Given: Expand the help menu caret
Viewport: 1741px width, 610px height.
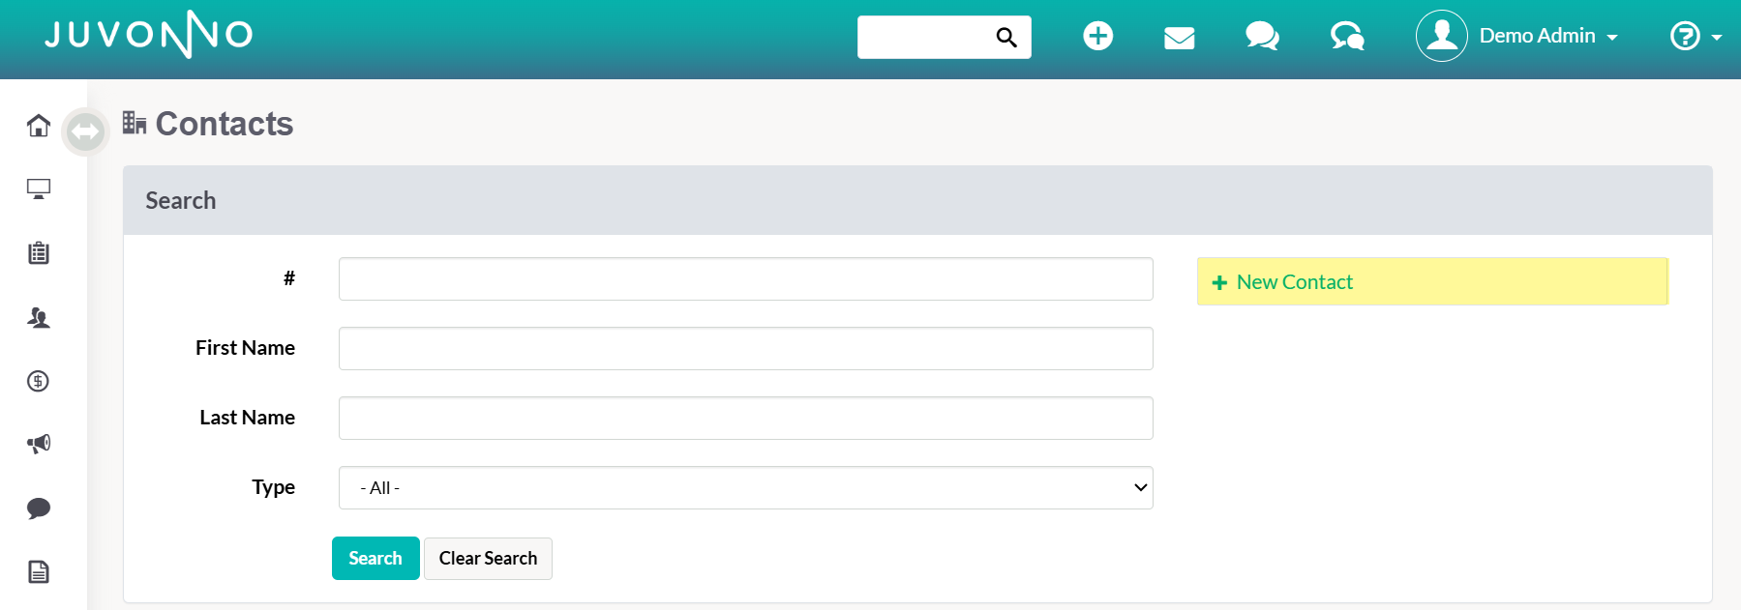Looking at the screenshot, I should point(1717,38).
